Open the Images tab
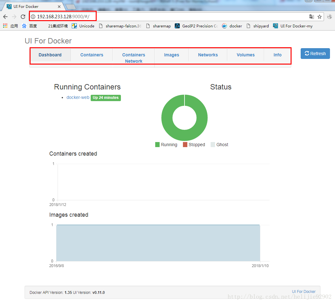Image resolution: width=335 pixels, height=303 pixels. (172, 55)
